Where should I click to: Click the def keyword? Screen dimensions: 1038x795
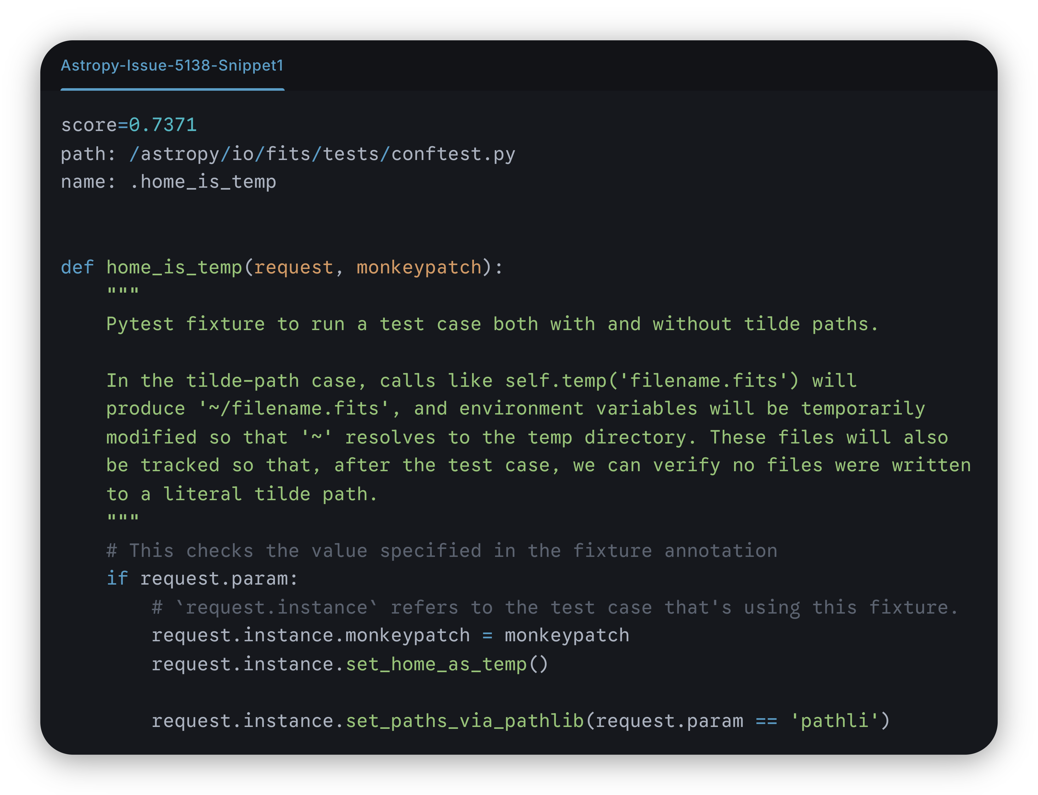coord(77,267)
